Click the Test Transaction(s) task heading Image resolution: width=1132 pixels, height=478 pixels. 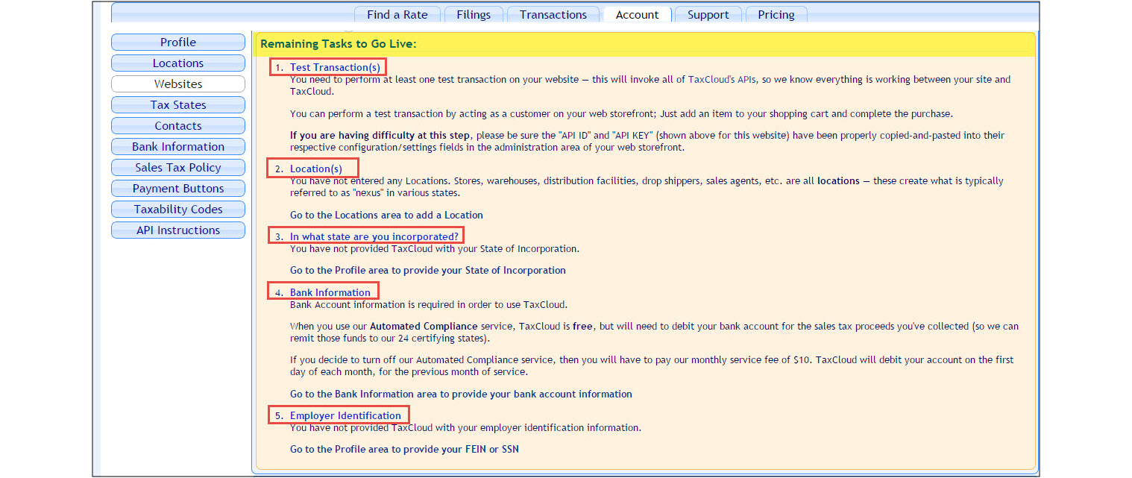335,67
